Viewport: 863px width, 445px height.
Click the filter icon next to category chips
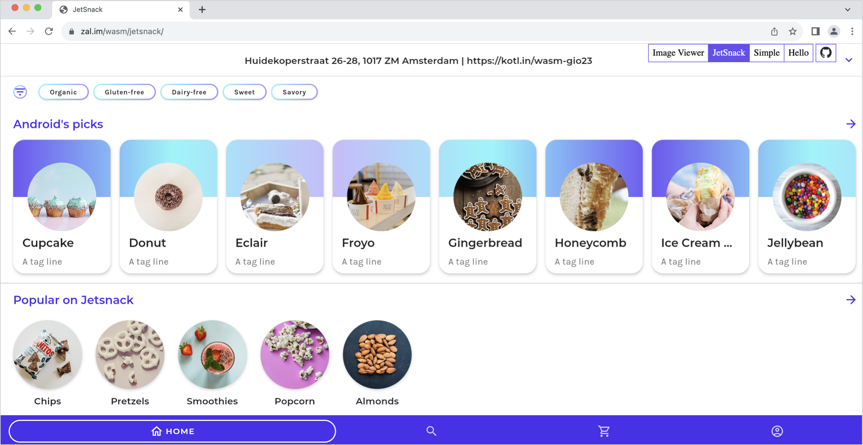[x=20, y=92]
